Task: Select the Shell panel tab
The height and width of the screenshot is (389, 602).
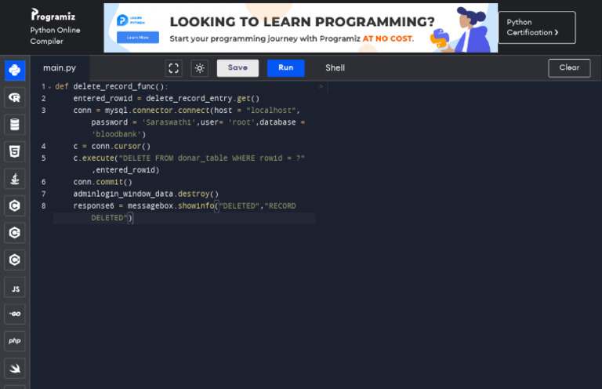Action: click(335, 68)
